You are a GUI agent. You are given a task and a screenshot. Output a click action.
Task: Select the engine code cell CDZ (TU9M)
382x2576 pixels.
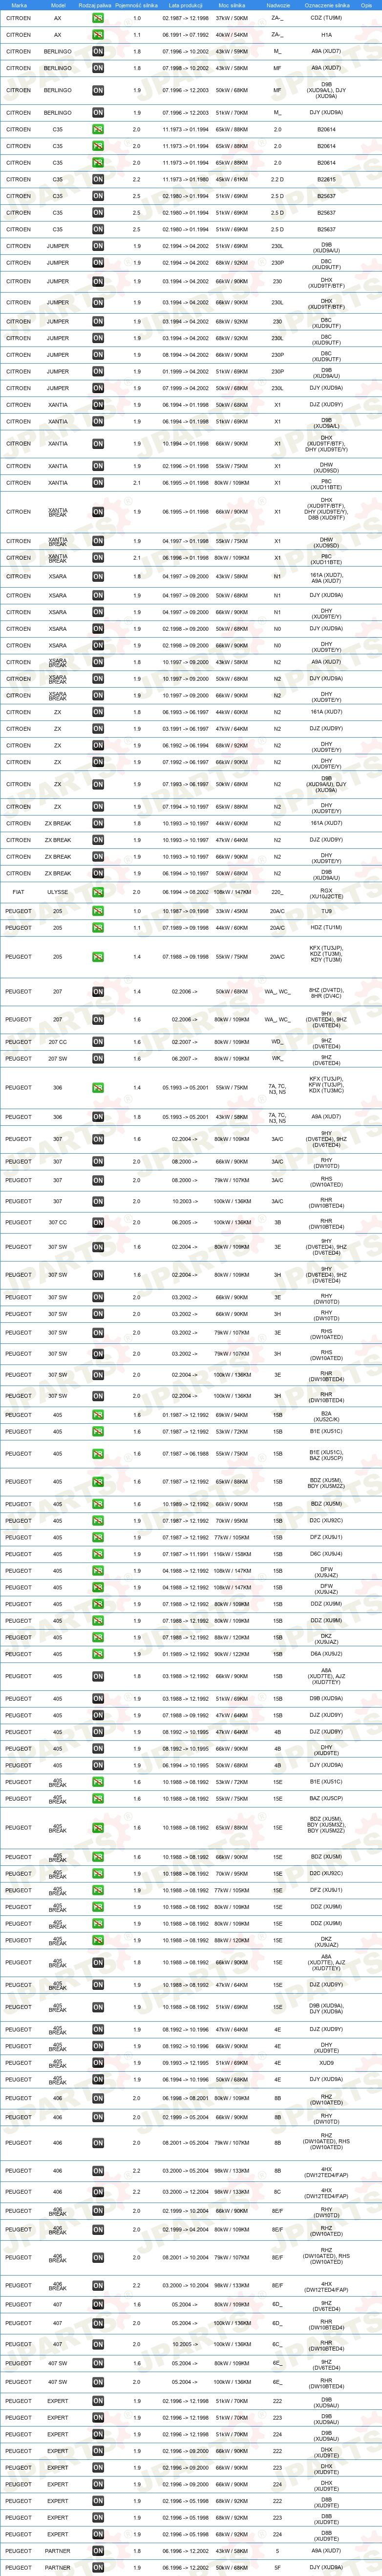point(326,18)
